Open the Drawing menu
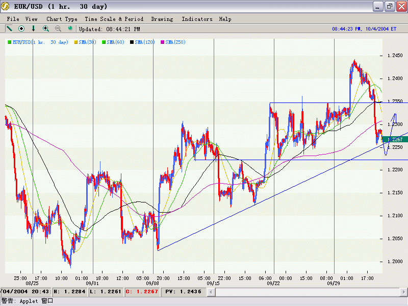The image size is (408, 306). tap(162, 19)
